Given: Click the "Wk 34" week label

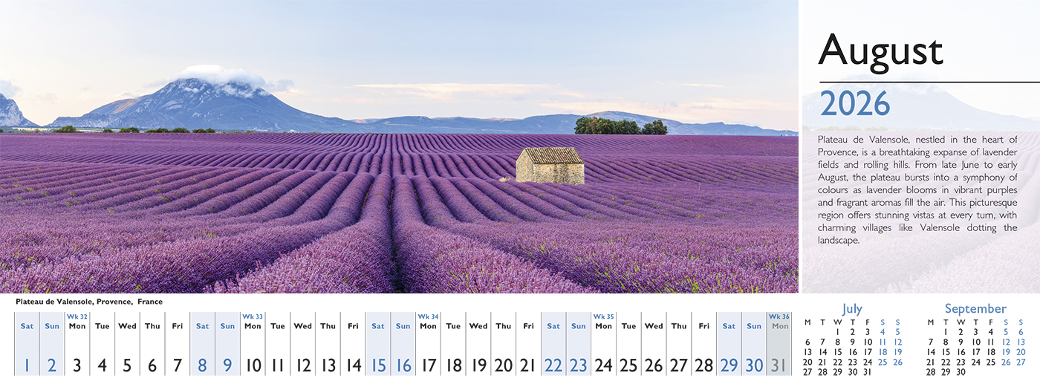Looking at the screenshot, I should point(429,316).
